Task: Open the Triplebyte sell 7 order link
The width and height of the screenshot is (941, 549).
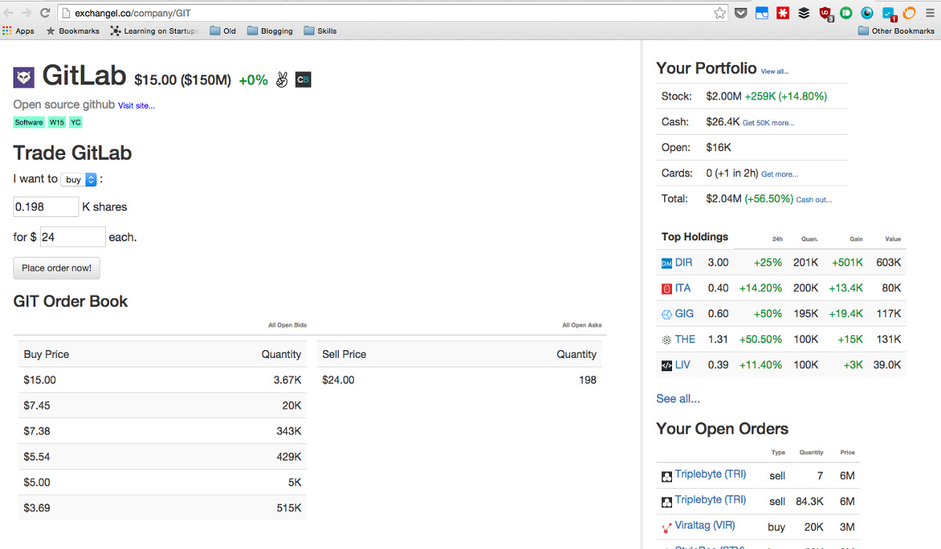Action: tap(710, 474)
